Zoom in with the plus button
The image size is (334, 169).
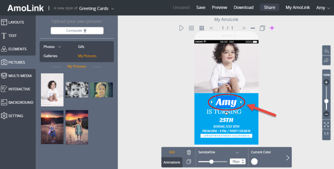[326, 82]
